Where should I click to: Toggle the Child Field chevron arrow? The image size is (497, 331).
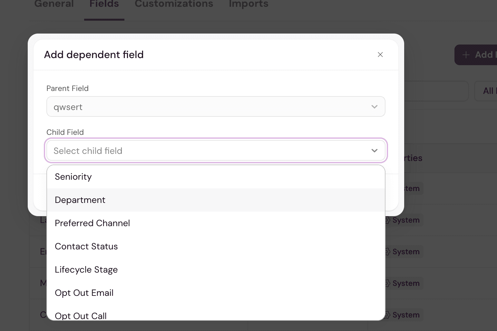point(374,151)
